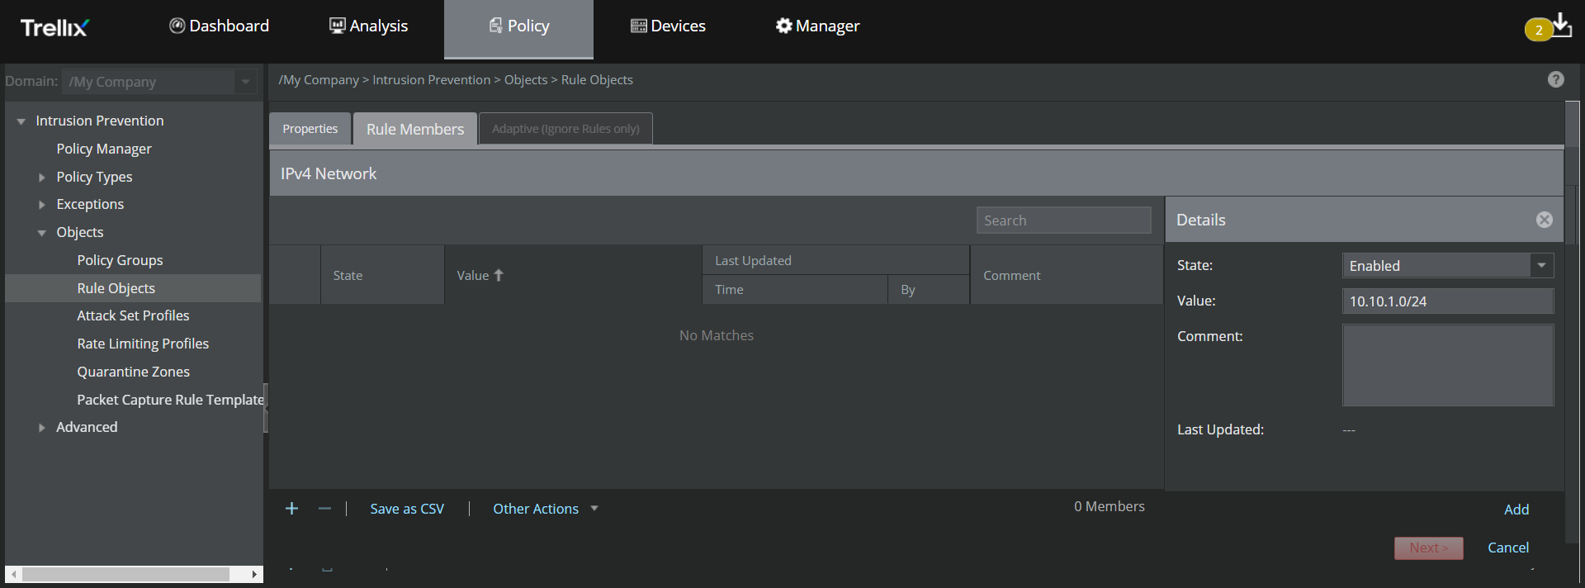Select Policy Groups in the tree
Image resolution: width=1585 pixels, height=588 pixels.
click(120, 260)
